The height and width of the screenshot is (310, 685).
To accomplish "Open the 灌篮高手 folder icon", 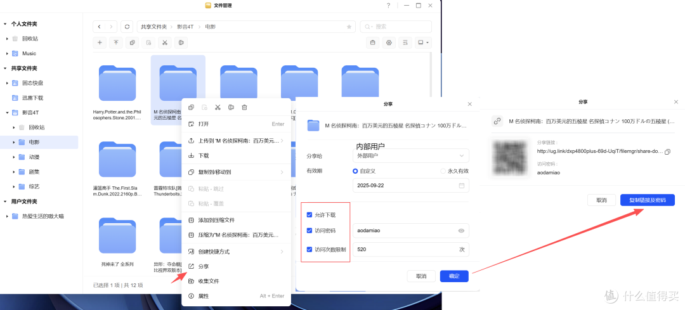I will click(x=117, y=159).
